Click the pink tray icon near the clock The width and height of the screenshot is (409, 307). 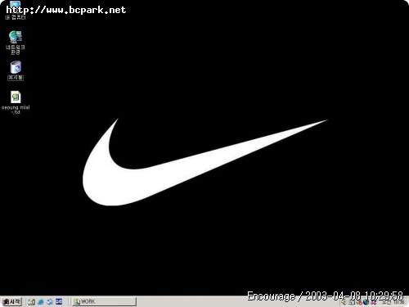coord(374,302)
